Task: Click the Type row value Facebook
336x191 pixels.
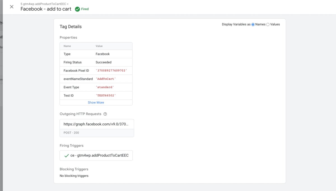Action: coord(102,54)
